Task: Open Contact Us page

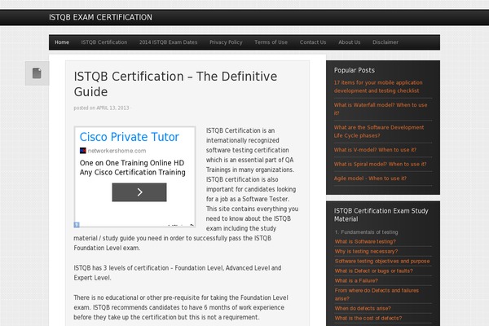Action: click(313, 42)
